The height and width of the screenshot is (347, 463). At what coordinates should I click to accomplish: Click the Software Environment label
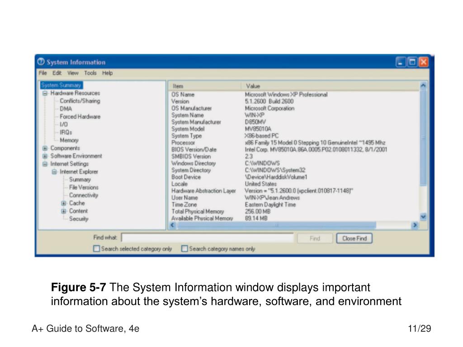pyautogui.click(x=76, y=156)
